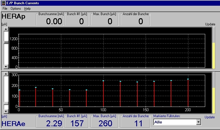Click the HERAp Max. Bunch value 0
This screenshot has height=130, width=220.
[110, 21]
